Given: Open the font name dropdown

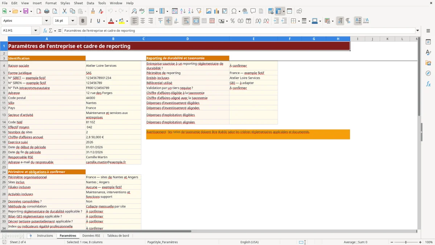Looking at the screenshot, I should 46,21.
